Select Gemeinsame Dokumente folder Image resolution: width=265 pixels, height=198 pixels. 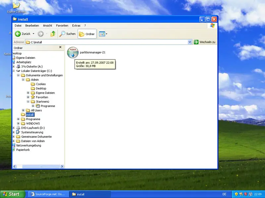coord(36,137)
